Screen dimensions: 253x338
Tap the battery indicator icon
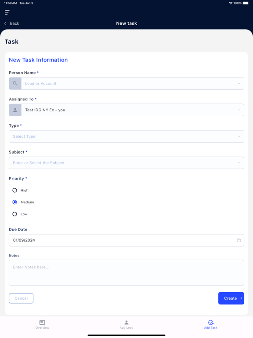(246, 3)
